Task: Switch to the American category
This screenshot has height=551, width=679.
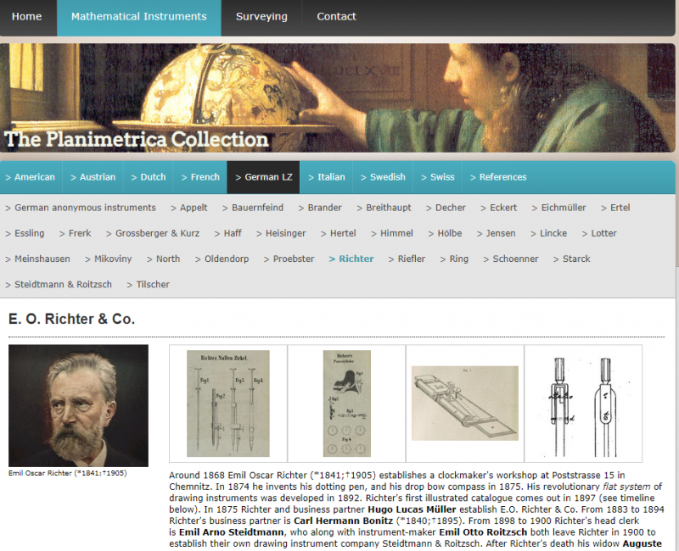Action: coord(31,177)
